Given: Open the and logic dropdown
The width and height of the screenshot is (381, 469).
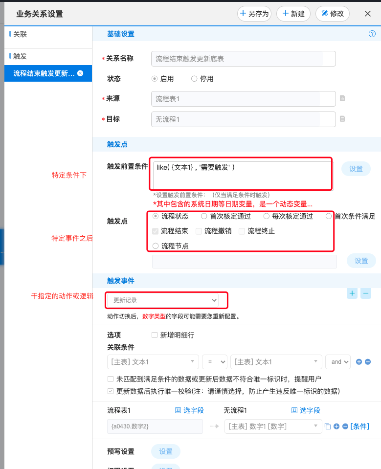Looking at the screenshot, I should (338, 362).
